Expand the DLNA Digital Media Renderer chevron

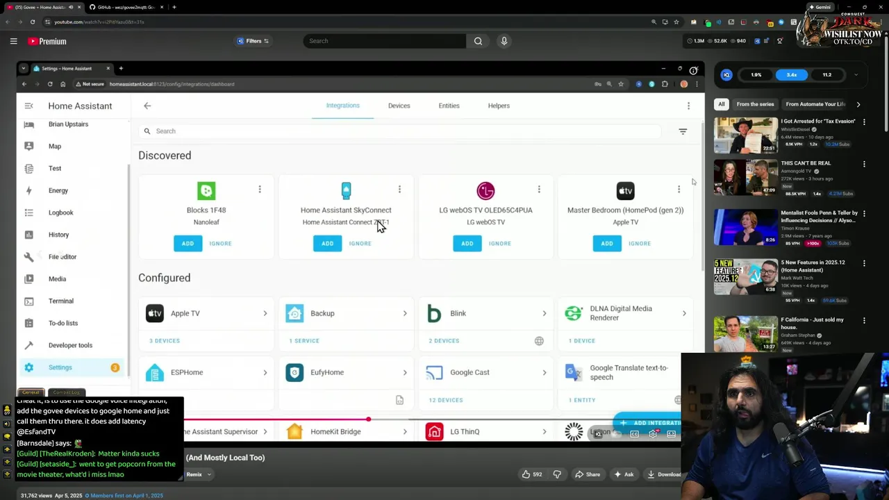click(x=684, y=313)
